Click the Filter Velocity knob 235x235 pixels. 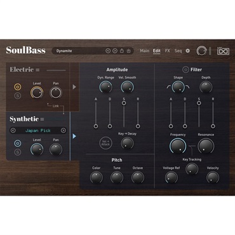tap(213, 177)
